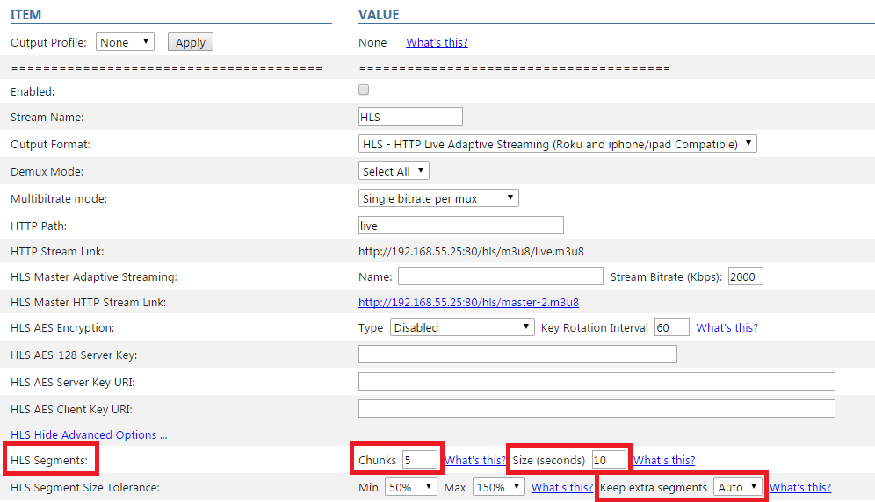
Task: Open the Demux Mode Select All dropdown
Action: (394, 171)
